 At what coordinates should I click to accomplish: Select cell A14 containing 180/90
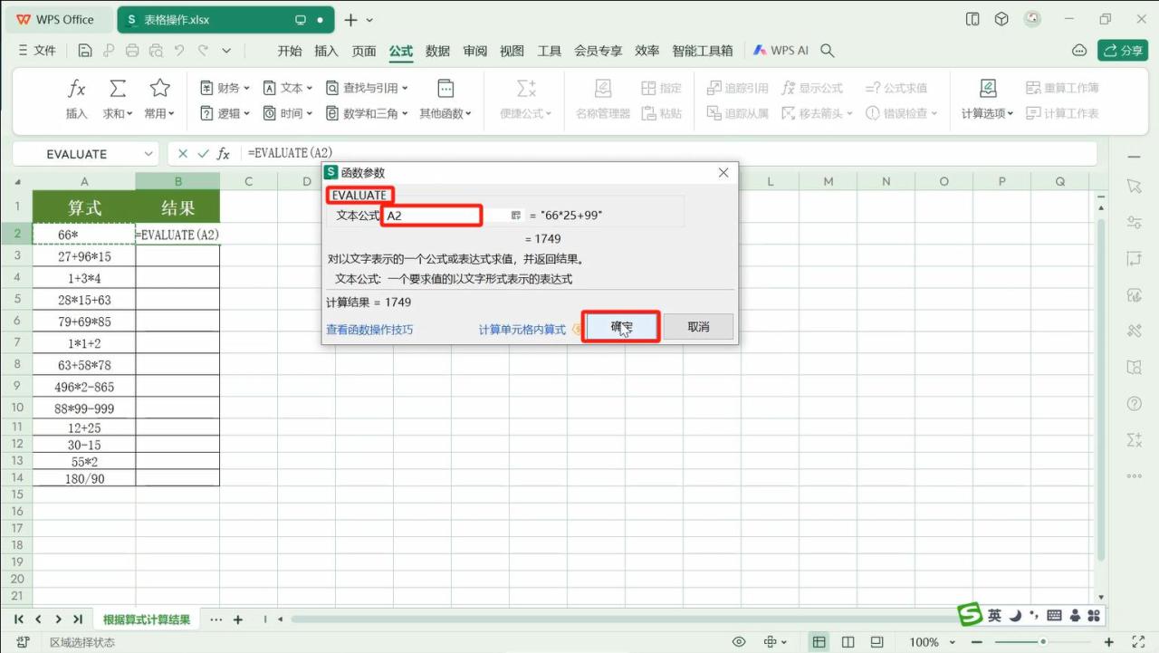pyautogui.click(x=83, y=478)
